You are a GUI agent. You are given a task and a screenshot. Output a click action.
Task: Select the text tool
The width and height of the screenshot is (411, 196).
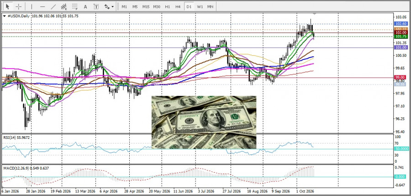pyautogui.click(x=85, y=6)
